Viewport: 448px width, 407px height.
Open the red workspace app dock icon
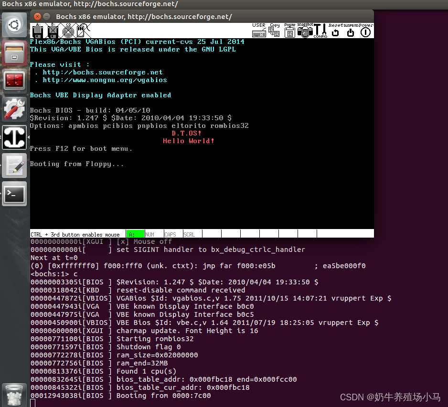tap(14, 81)
